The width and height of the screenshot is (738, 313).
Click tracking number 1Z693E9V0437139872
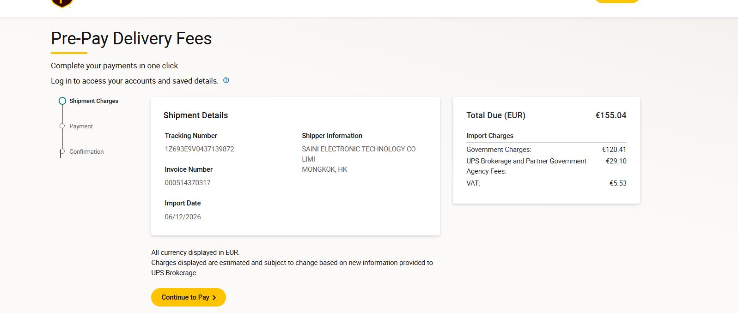point(200,149)
